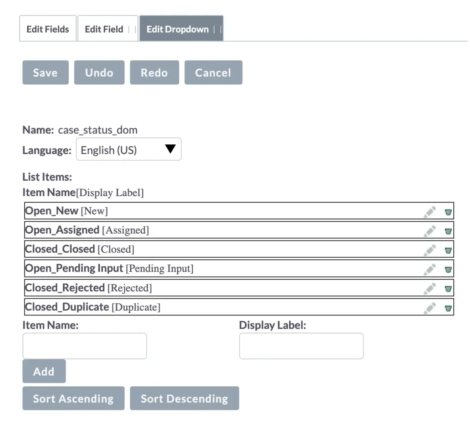
Task: Delete the Open_Assigned list item
Action: coord(448,230)
